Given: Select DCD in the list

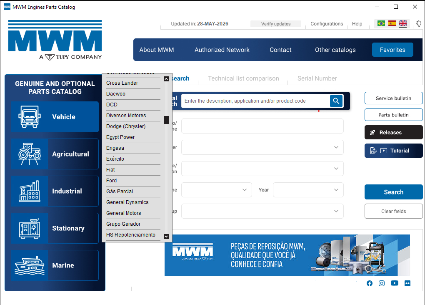Looking at the screenshot, I should tap(133, 105).
